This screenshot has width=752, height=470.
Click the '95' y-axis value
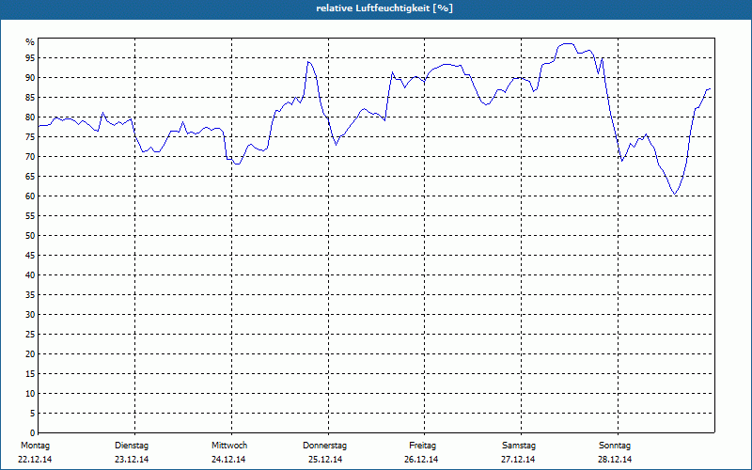coord(30,58)
